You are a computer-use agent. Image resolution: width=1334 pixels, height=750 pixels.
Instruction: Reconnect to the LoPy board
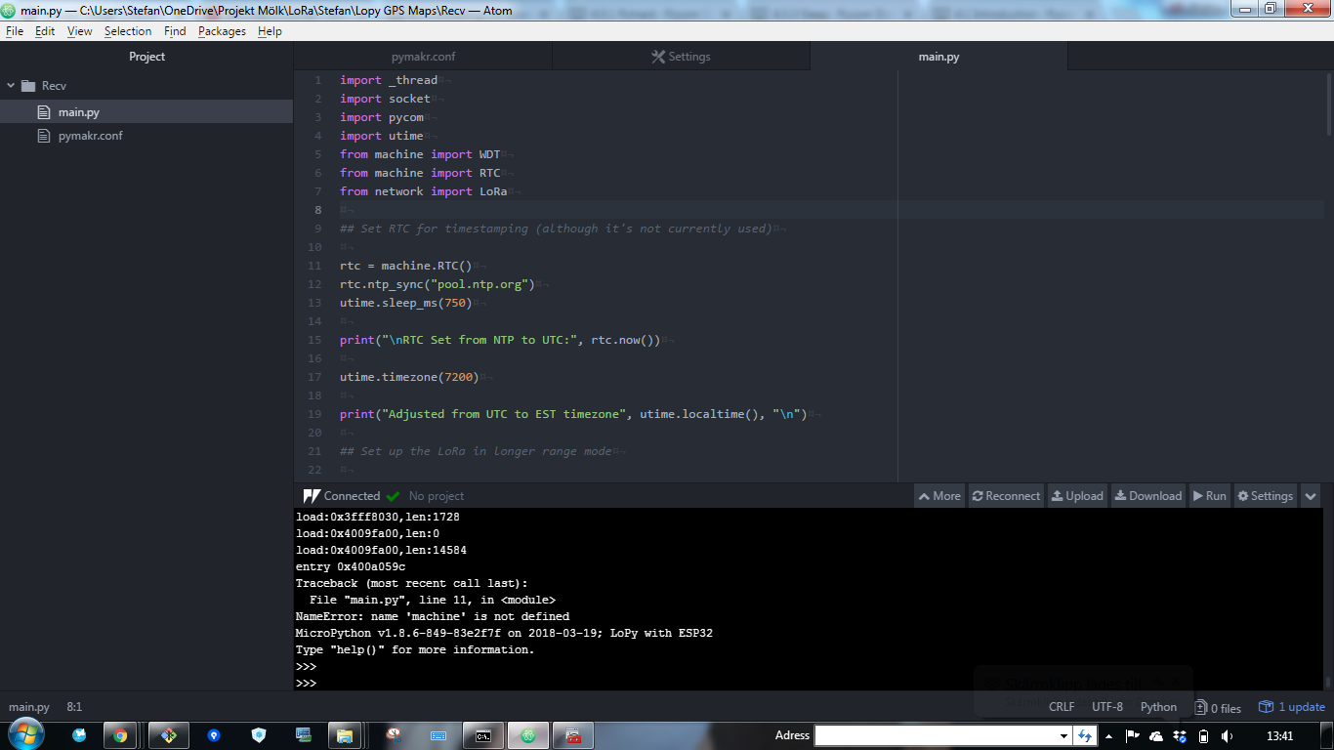[x=1006, y=496]
